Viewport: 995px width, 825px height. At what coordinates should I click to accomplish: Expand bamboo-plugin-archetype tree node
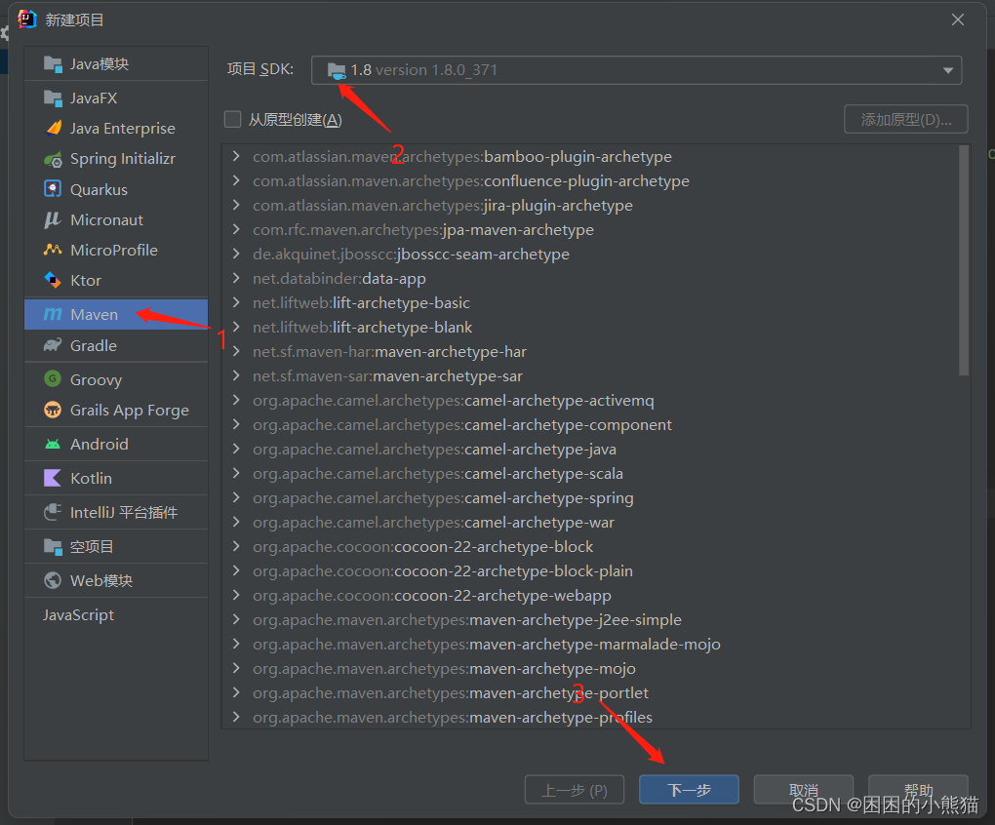click(236, 156)
